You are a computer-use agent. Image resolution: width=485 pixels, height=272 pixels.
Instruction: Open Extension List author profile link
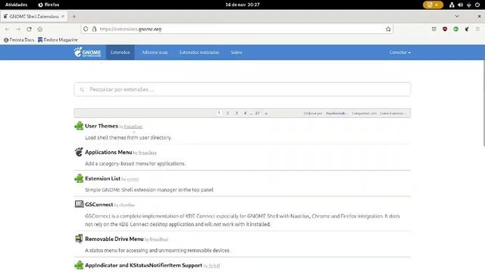coord(133,179)
